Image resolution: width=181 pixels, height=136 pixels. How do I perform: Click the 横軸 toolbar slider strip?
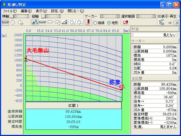[x=21, y=16]
